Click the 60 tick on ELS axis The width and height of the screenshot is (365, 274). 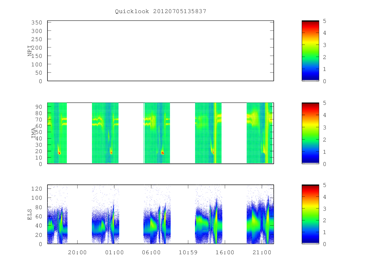pyautogui.click(x=39, y=216)
